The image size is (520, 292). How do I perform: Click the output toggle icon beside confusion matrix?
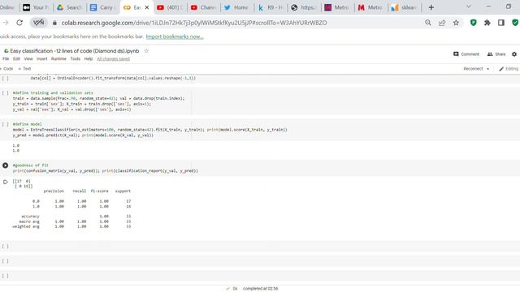(6, 182)
